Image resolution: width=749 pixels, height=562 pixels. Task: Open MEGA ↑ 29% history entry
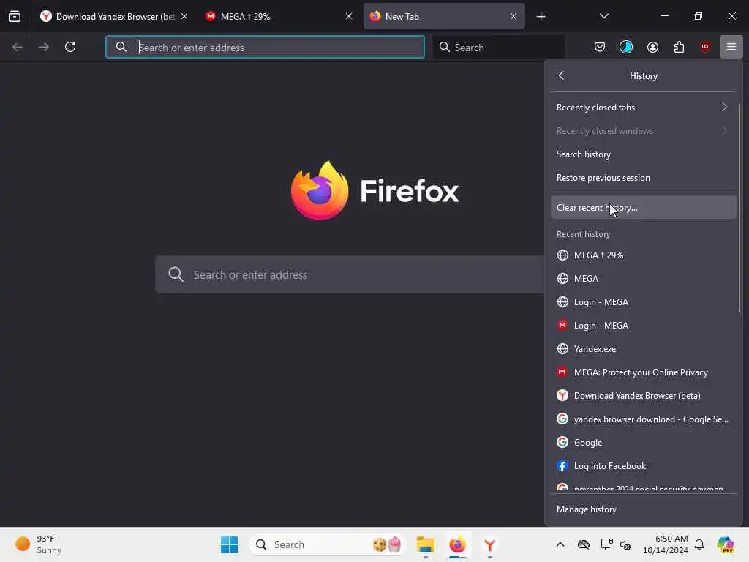(643, 255)
